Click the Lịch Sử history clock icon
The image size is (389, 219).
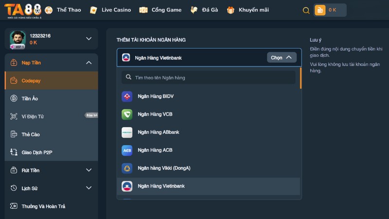coord(14,188)
